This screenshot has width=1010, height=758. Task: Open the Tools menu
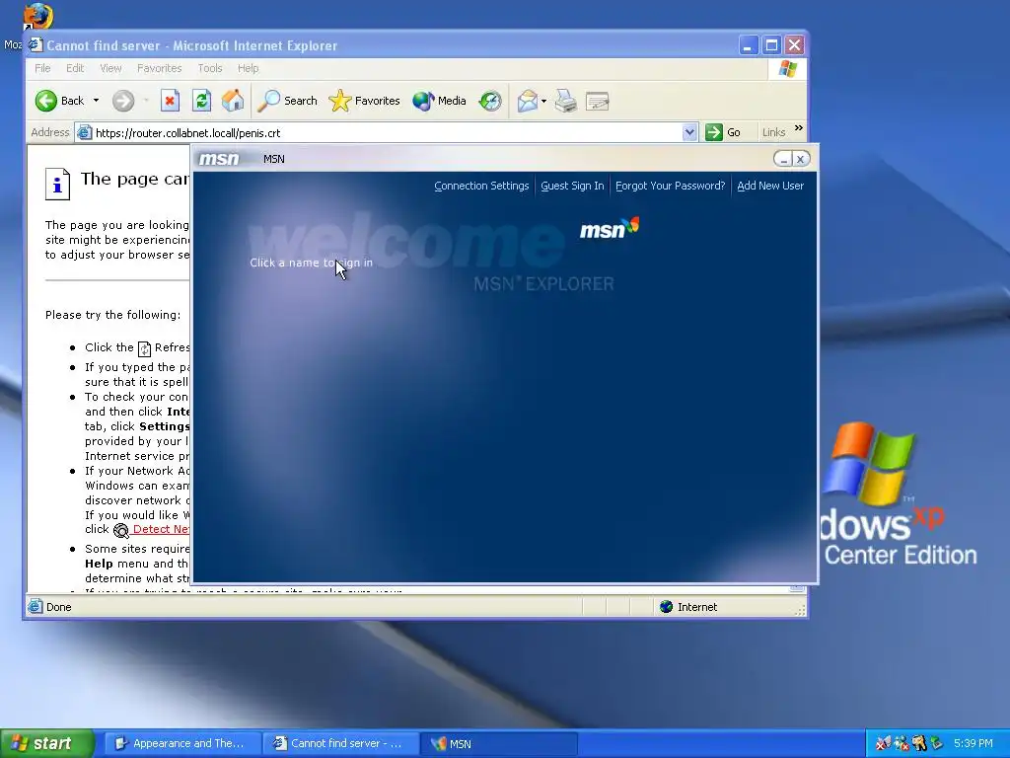point(210,68)
